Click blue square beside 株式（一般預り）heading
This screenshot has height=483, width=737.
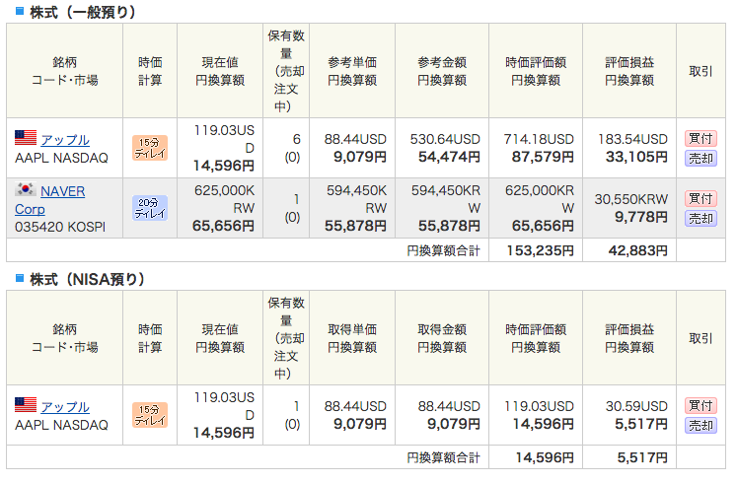click(x=20, y=11)
